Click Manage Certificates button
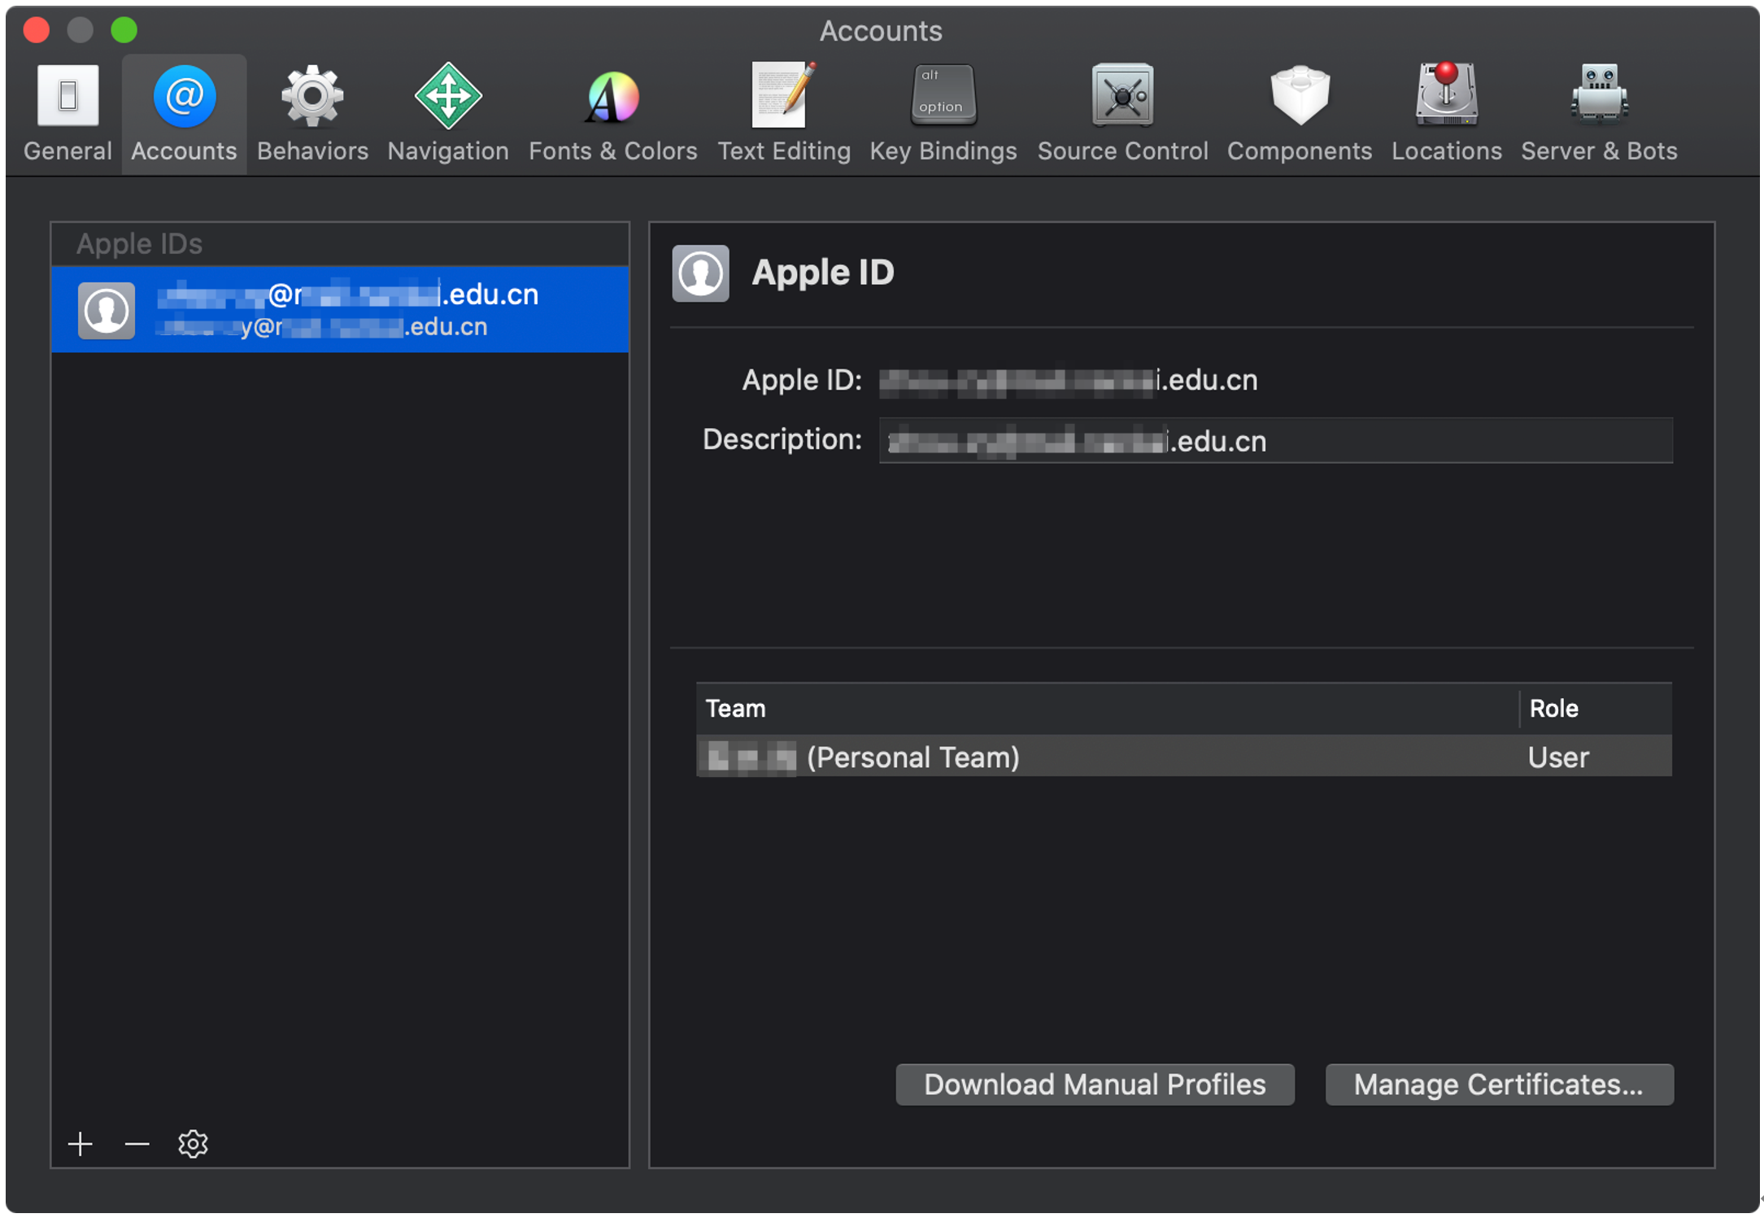 (x=1498, y=1084)
